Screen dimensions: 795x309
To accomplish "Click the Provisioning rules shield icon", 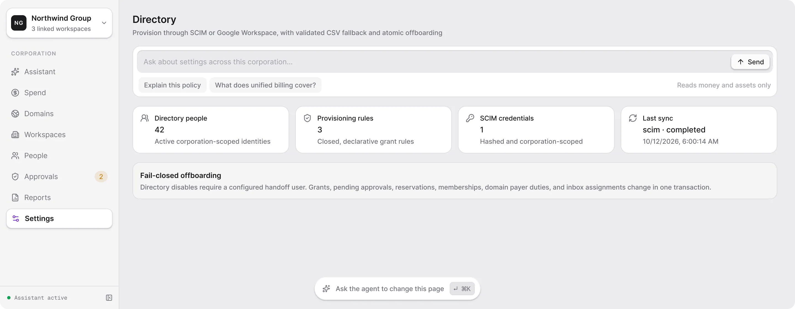I will [x=308, y=118].
